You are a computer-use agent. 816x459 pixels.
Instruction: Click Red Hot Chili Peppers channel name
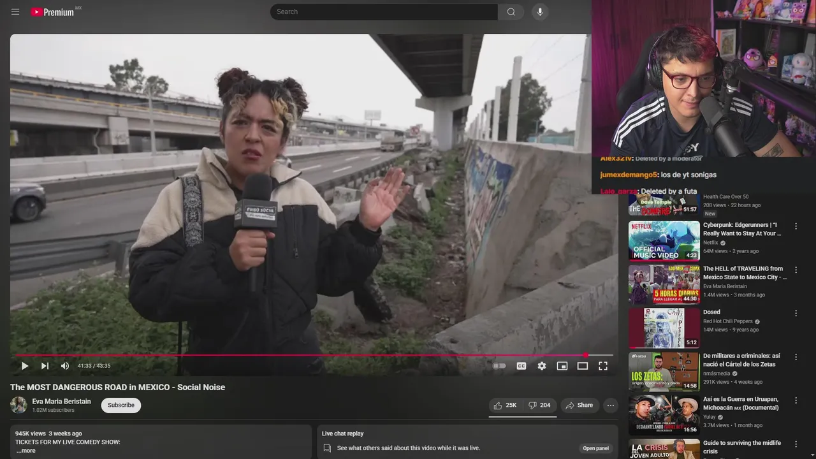(x=728, y=321)
